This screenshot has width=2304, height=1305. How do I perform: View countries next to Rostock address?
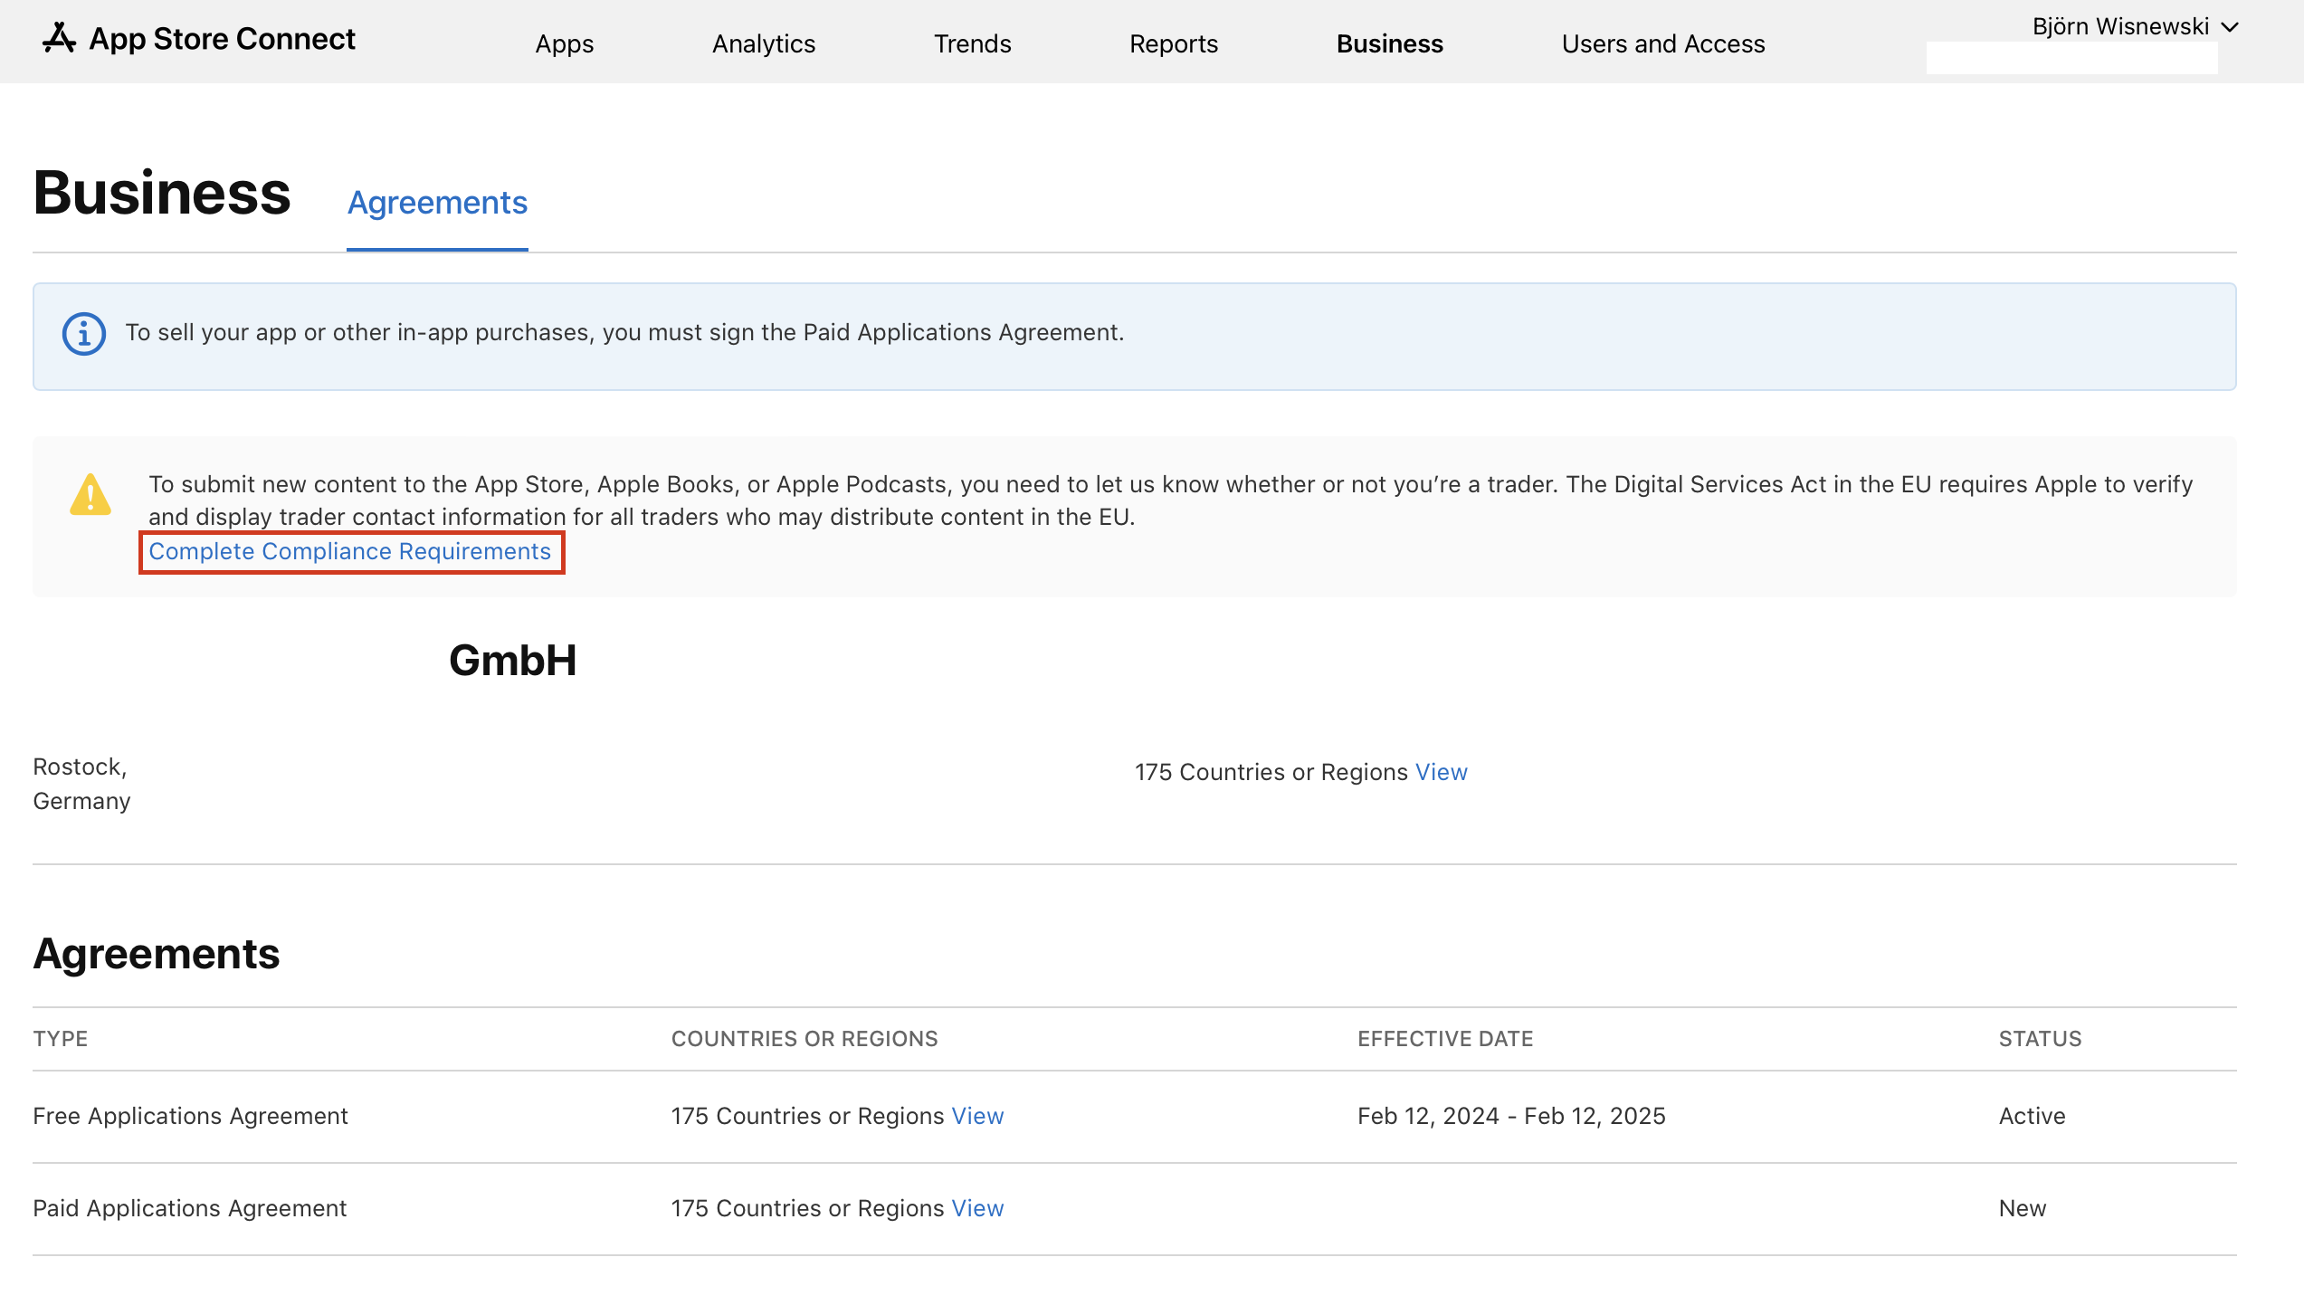[x=1441, y=772]
